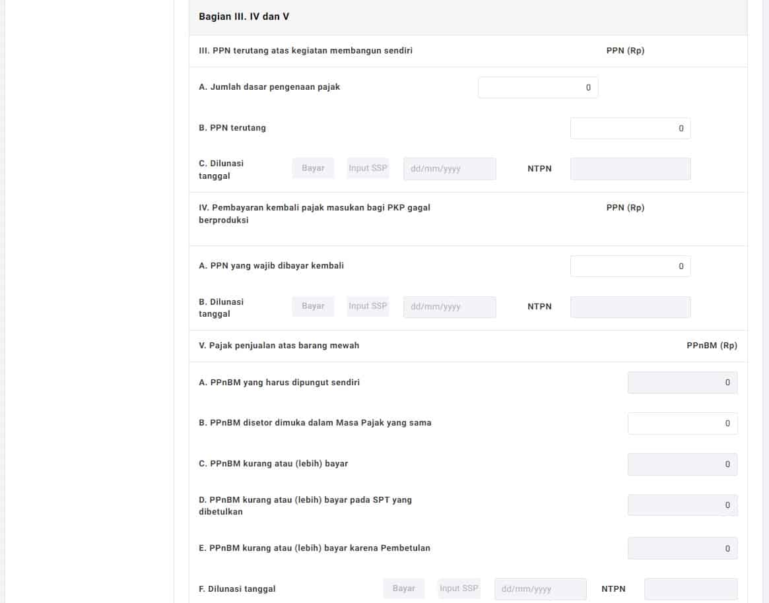Click the PPN terutang amount field

click(x=630, y=129)
